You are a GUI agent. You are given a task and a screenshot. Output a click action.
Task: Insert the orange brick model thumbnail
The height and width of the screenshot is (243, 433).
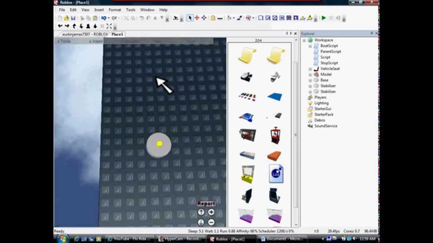(x=274, y=156)
